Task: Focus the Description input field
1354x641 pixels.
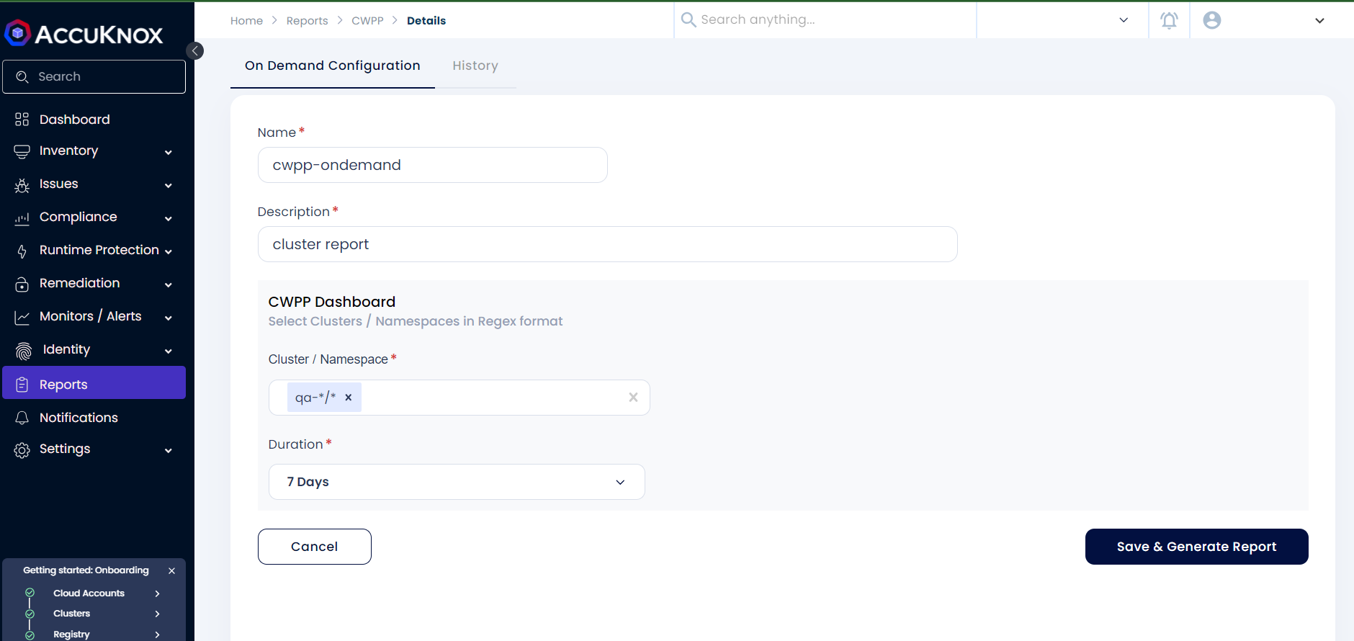Action: (608, 244)
